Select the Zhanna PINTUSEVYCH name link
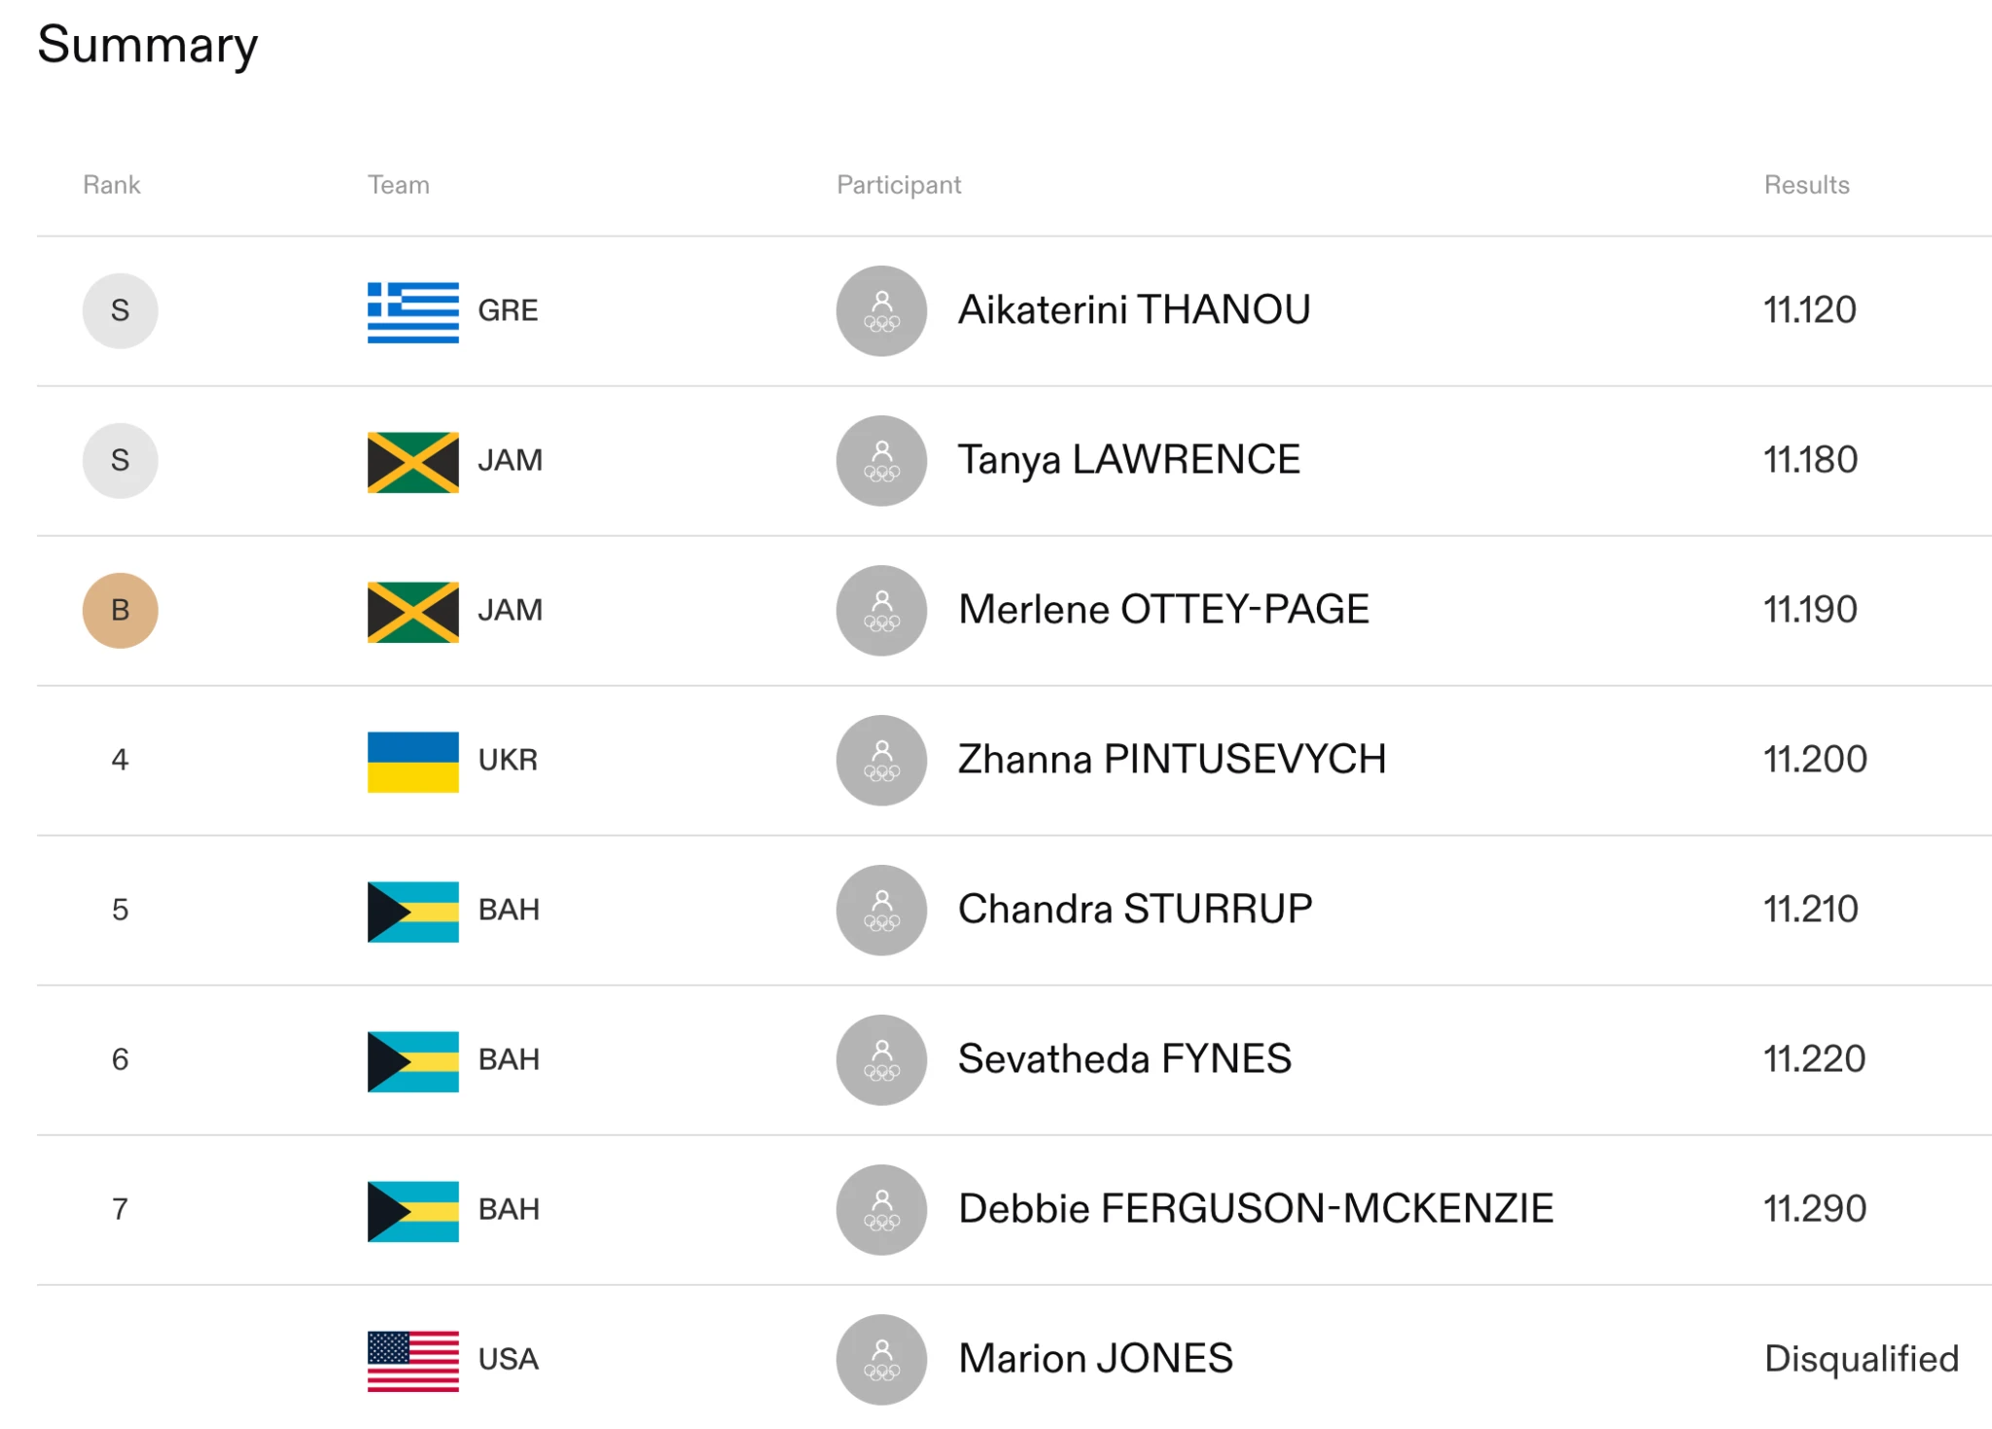 1171,761
